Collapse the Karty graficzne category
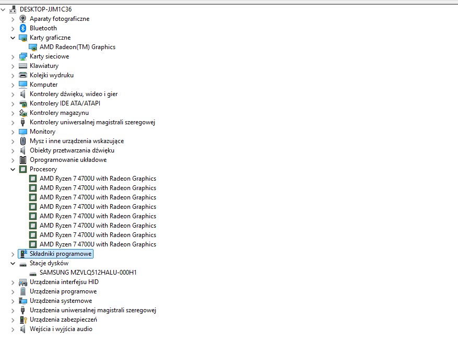Viewport: 458px width, 342px height. pyautogui.click(x=13, y=38)
